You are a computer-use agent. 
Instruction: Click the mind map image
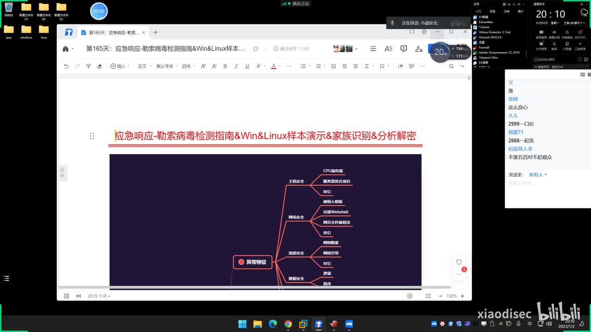click(x=265, y=223)
